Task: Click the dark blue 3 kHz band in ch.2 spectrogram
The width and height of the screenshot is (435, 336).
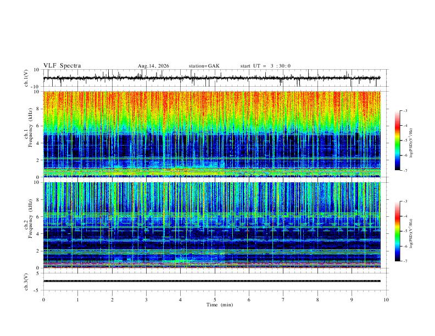Action: click(x=211, y=245)
